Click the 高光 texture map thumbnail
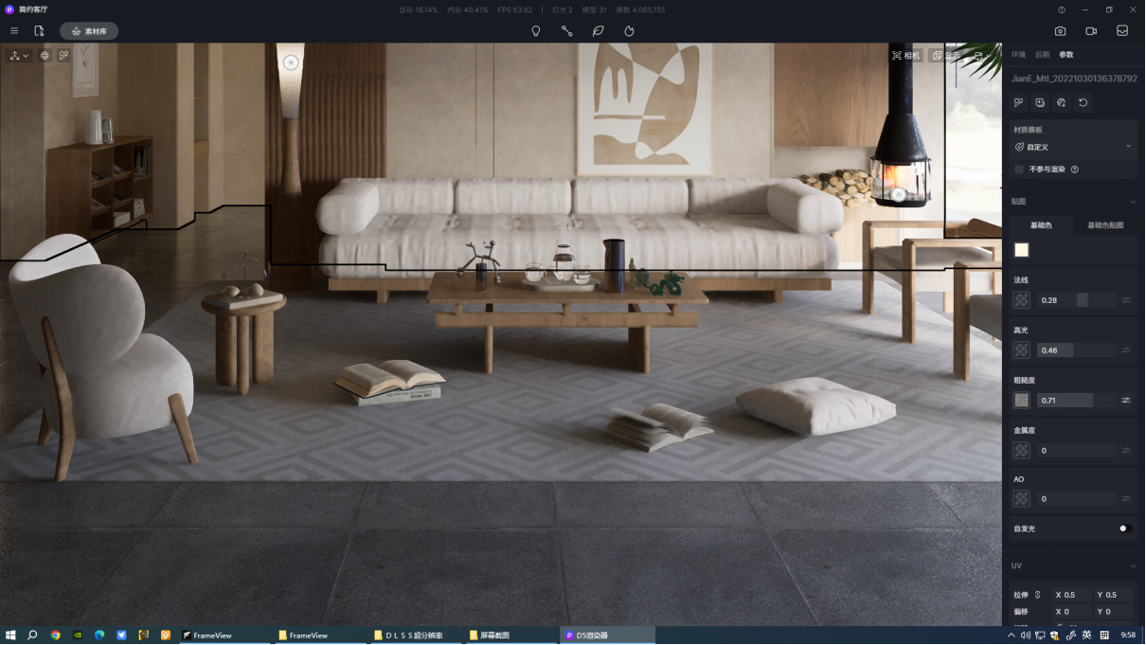 pyautogui.click(x=1022, y=350)
